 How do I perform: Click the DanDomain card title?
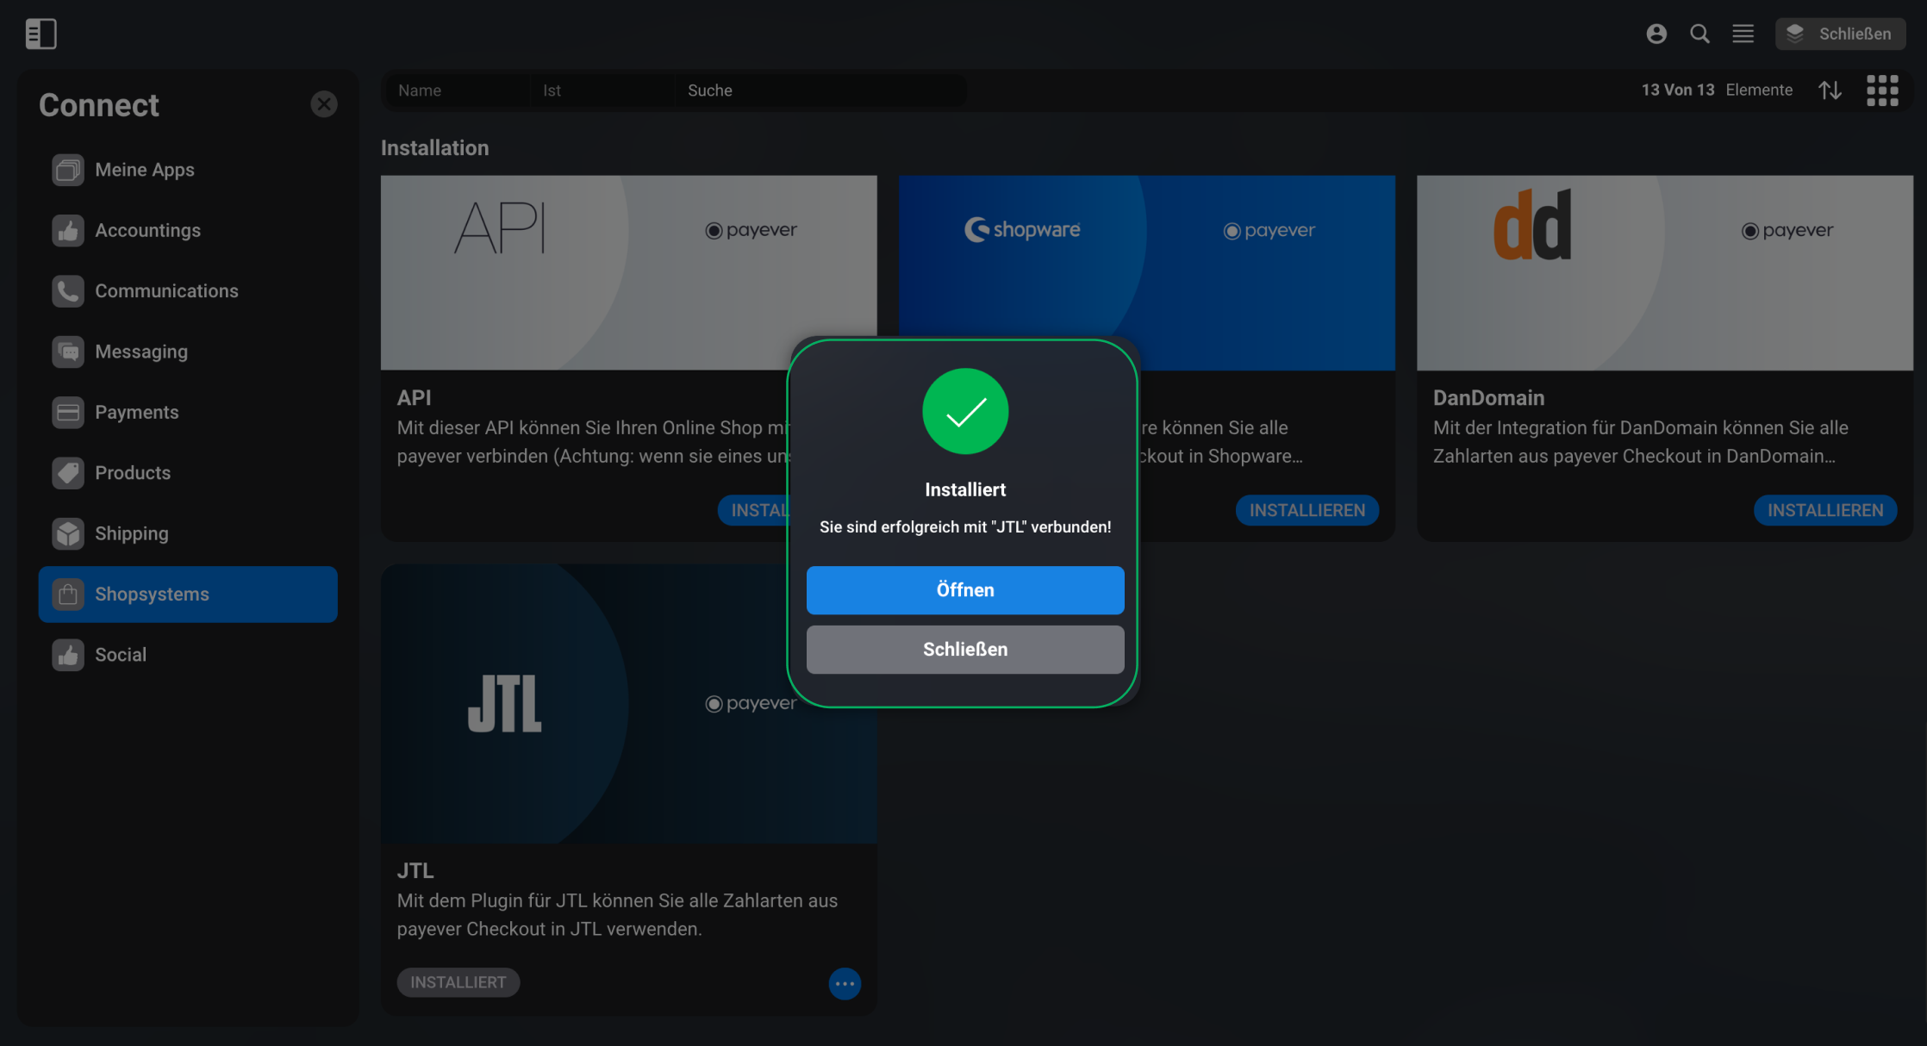(1488, 398)
